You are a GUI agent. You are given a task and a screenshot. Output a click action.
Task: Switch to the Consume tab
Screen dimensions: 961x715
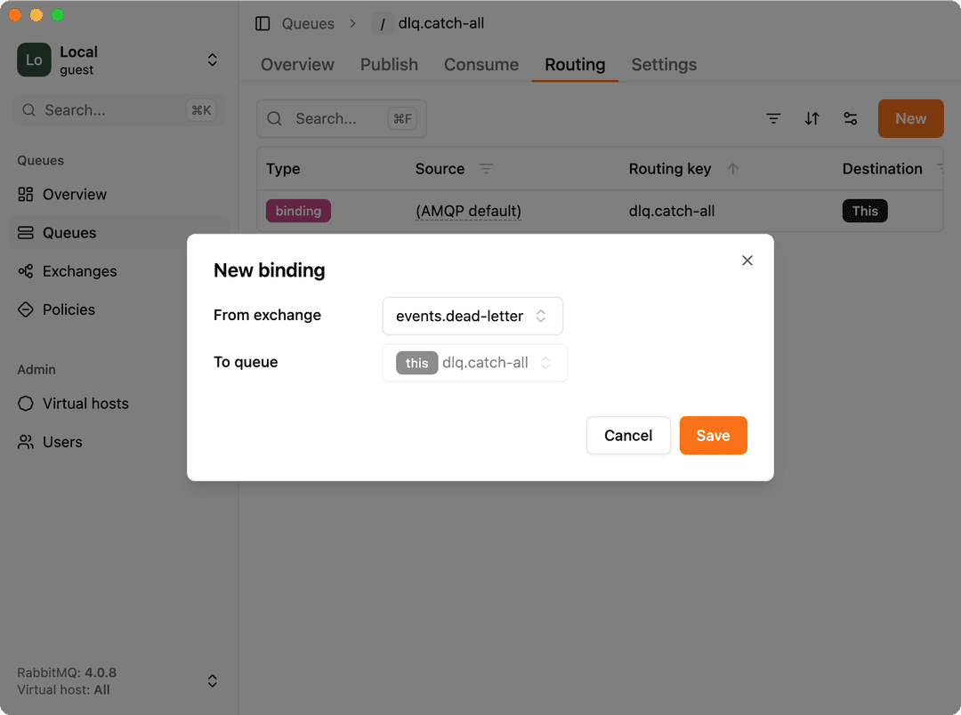point(480,64)
